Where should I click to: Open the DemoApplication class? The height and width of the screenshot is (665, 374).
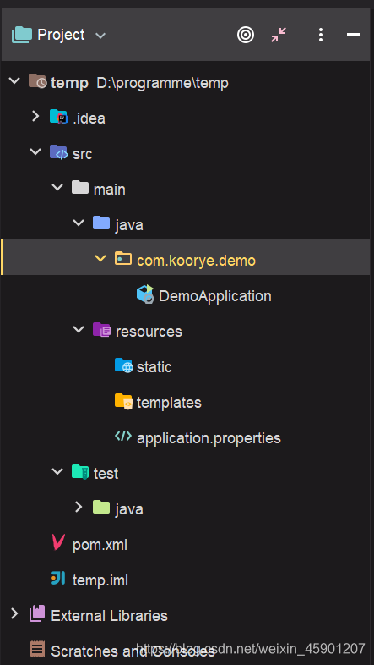point(215,295)
